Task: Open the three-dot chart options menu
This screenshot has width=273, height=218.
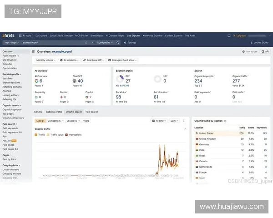Action: click(184, 121)
